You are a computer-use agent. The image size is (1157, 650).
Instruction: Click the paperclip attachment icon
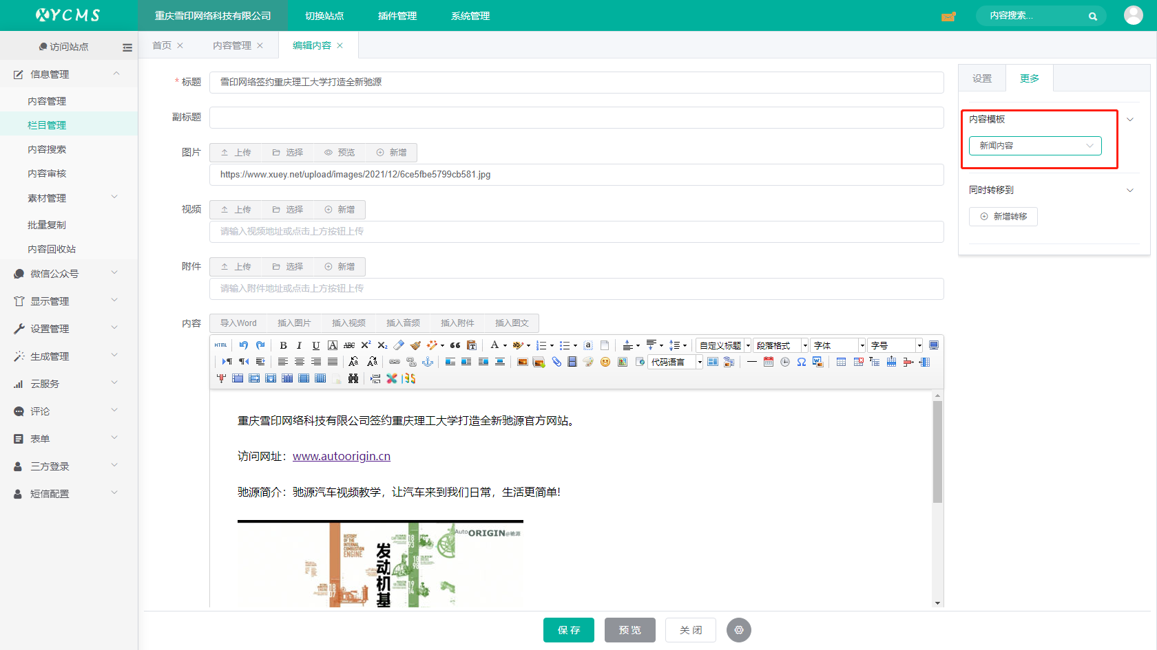tap(556, 362)
